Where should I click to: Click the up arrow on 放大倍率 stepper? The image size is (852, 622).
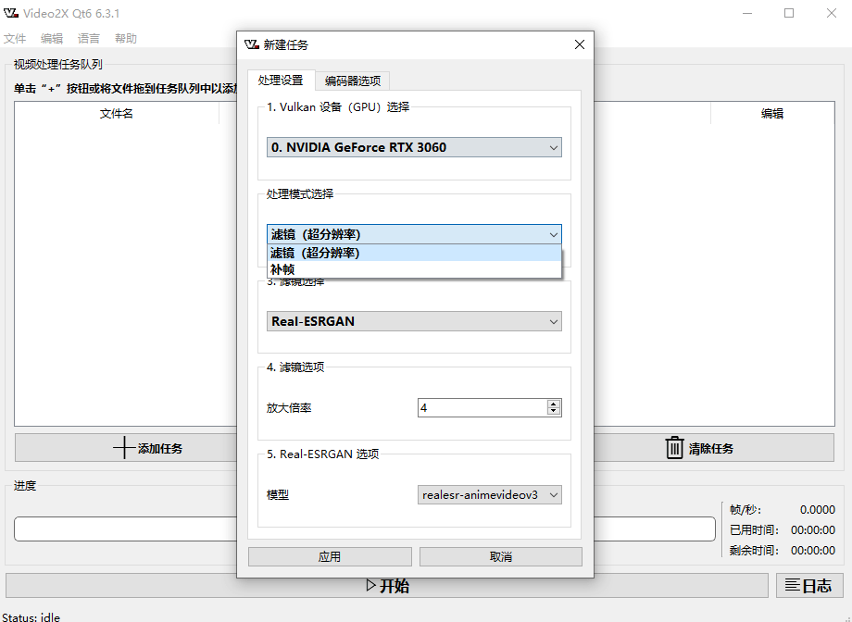(553, 402)
